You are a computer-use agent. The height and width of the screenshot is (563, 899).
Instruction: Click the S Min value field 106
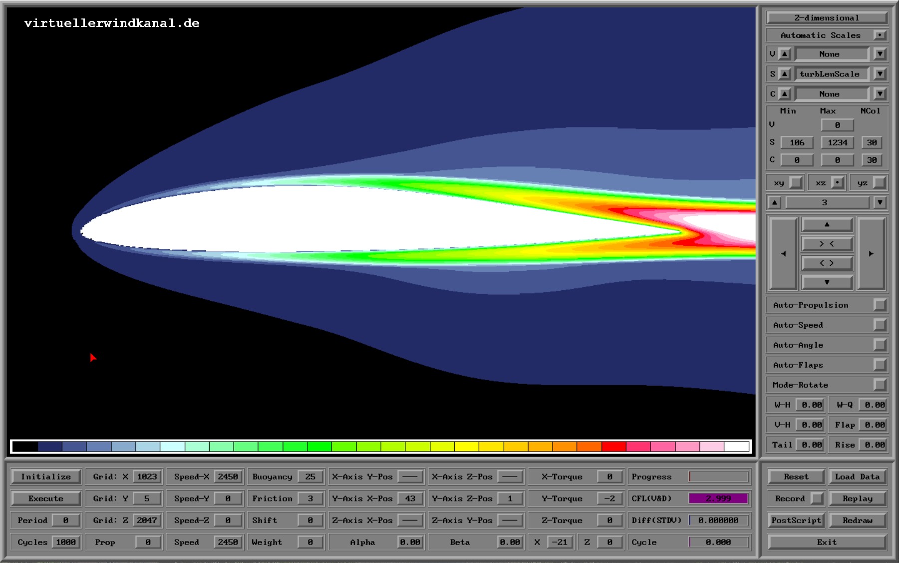coord(797,142)
